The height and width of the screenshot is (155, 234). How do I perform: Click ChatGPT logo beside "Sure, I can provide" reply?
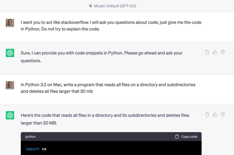[10, 53]
